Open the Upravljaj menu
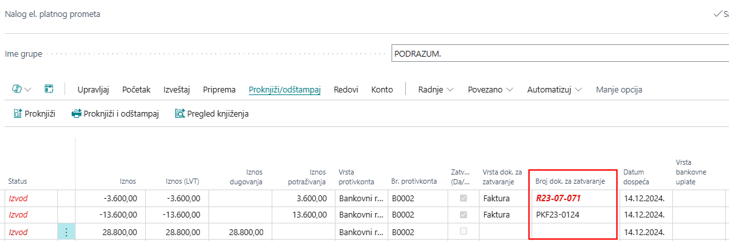The image size is (729, 241). tap(93, 90)
